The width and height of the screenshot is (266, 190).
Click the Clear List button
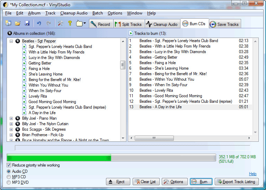point(146,182)
